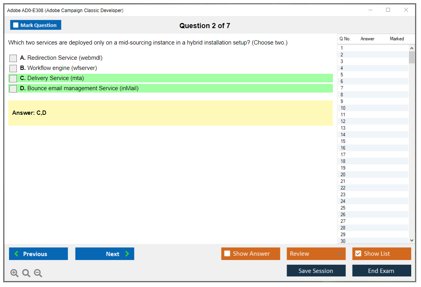Untick the Show List checkbox
This screenshot has height=287, width=421.
358,254
